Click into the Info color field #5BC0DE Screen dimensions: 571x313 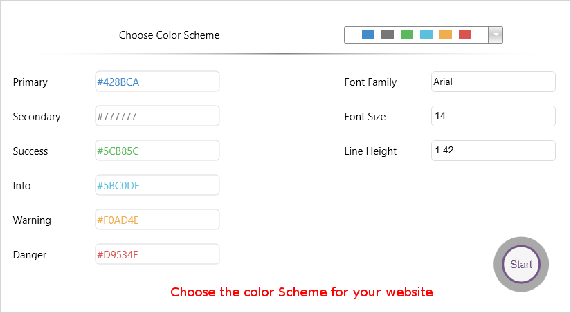tap(157, 185)
